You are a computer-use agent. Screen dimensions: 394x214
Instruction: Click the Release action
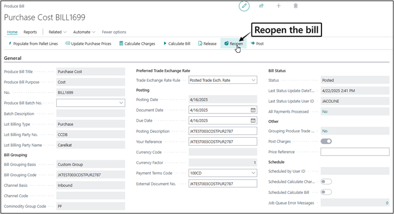point(207,43)
